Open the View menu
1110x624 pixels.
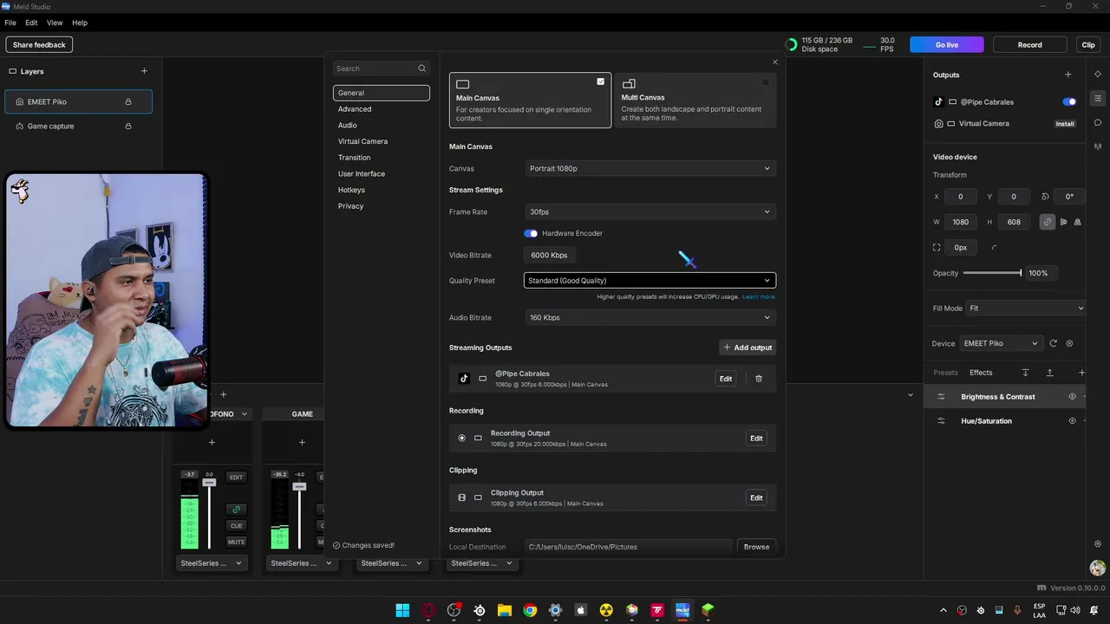click(55, 23)
